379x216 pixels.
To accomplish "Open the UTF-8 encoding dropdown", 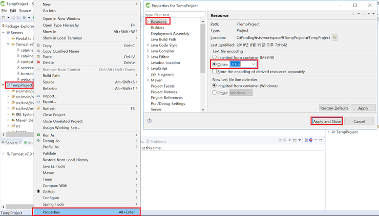I will coord(253,64).
